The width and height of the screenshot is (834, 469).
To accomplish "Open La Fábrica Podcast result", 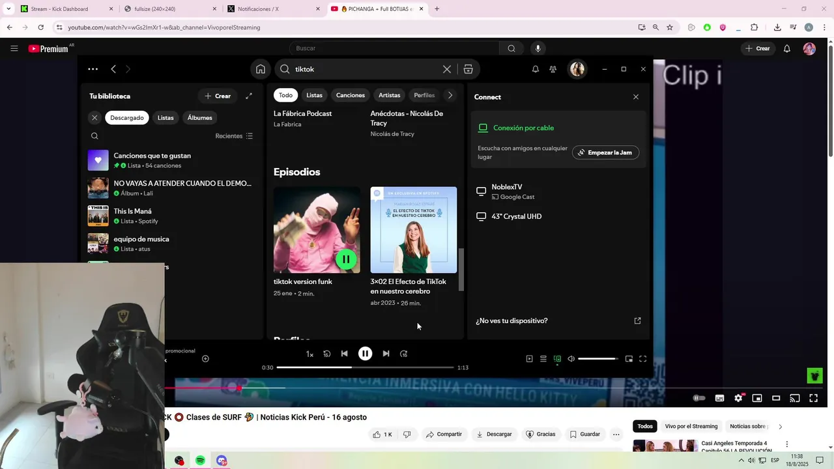I will tap(303, 113).
